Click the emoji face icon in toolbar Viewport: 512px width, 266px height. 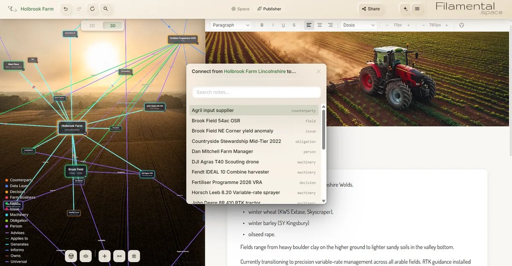click(x=461, y=25)
